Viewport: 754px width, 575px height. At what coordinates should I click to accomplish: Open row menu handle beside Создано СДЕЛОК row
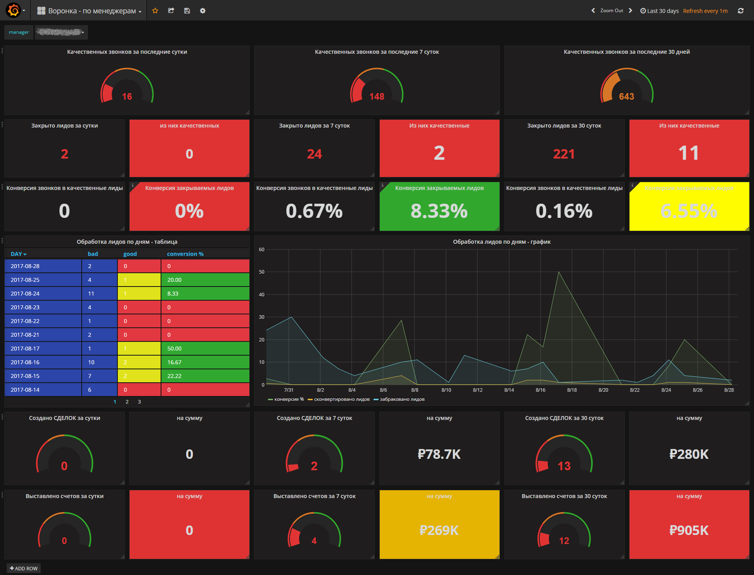click(x=2, y=416)
